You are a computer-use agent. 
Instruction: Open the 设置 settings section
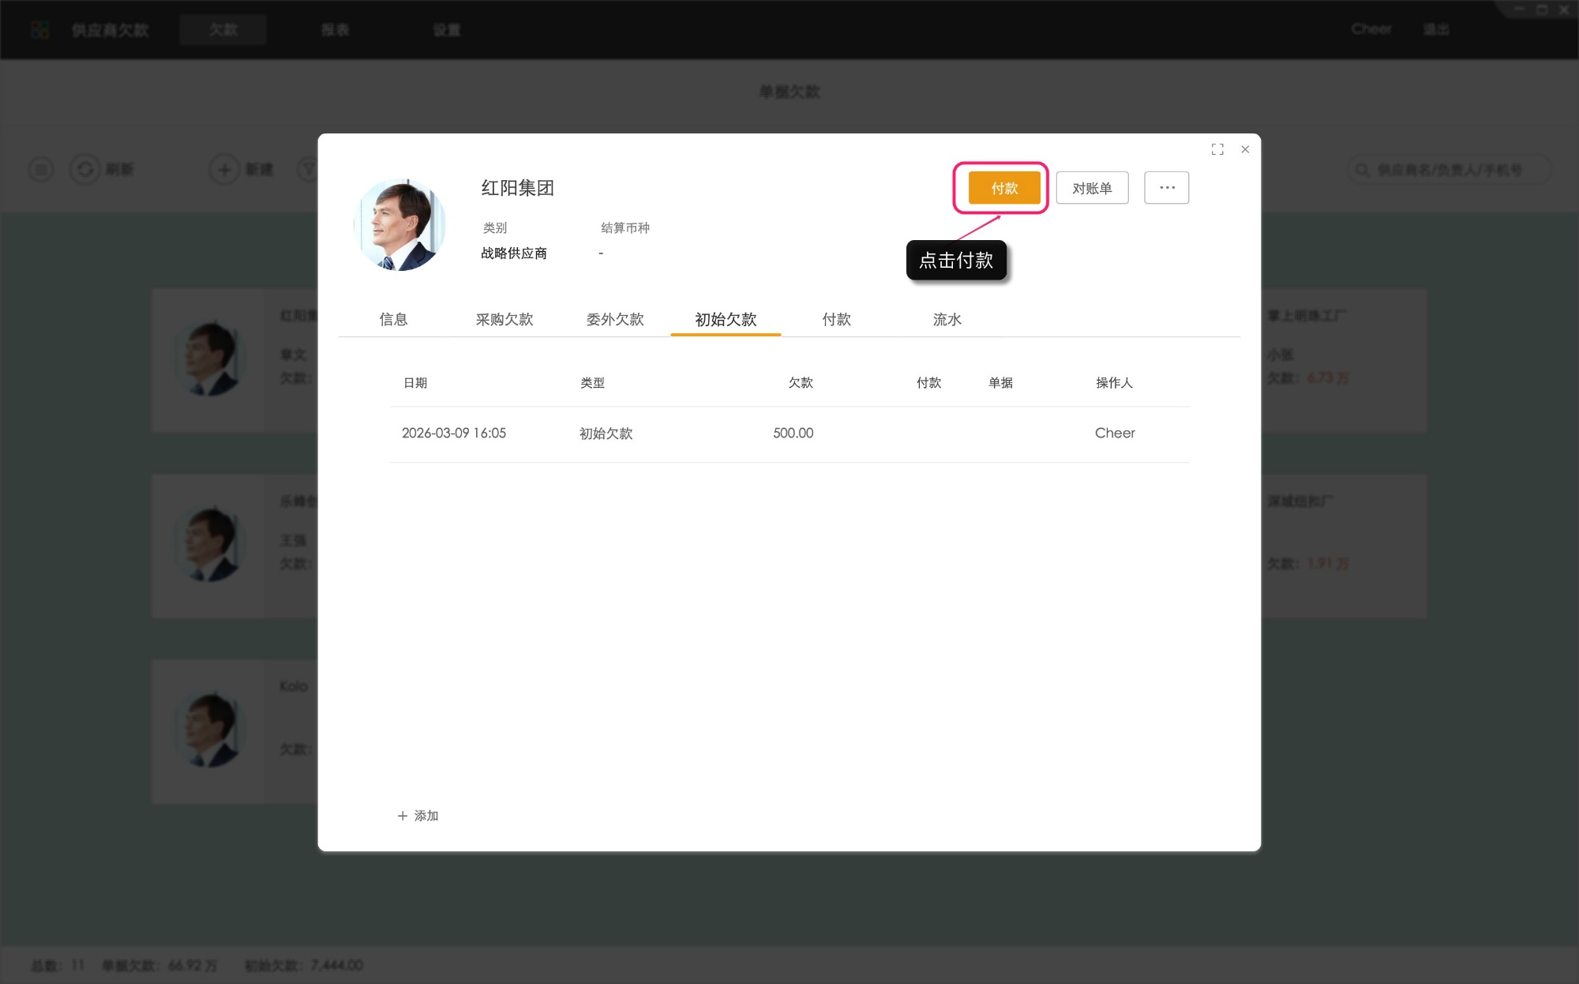446,29
